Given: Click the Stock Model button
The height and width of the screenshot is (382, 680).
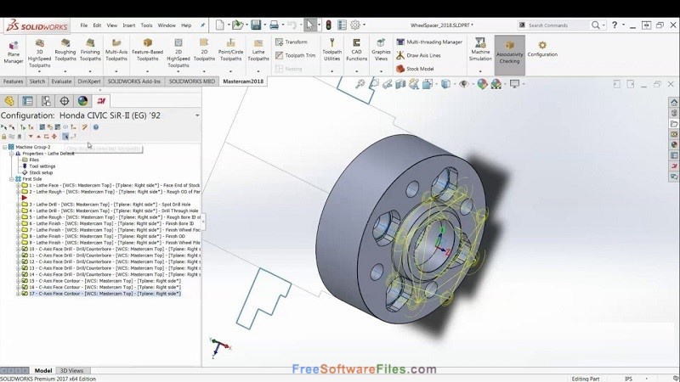Looking at the screenshot, I should pos(415,69).
